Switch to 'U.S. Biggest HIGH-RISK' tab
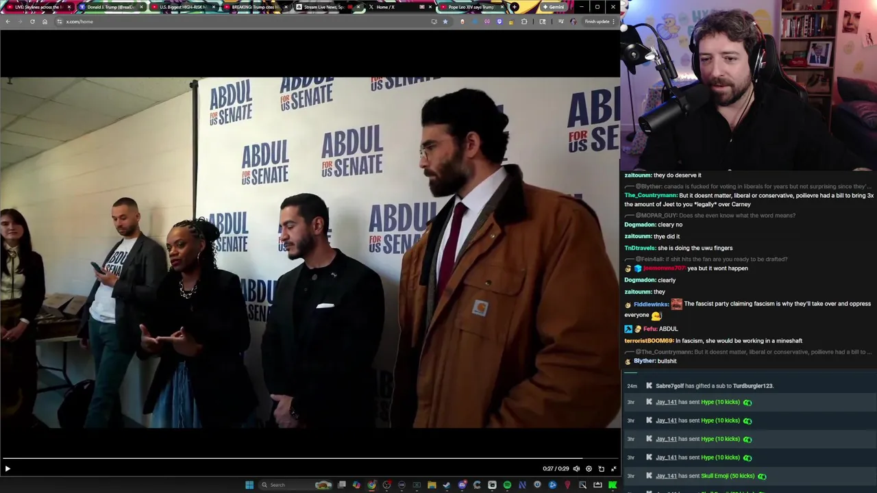The image size is (877, 493). click(182, 7)
